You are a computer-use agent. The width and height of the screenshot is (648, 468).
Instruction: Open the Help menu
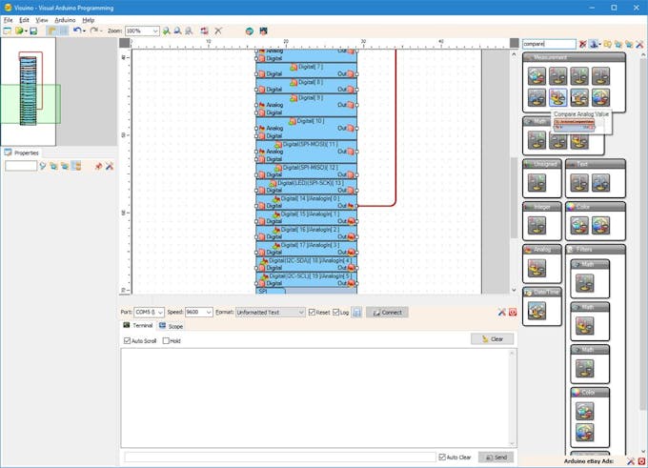point(88,20)
